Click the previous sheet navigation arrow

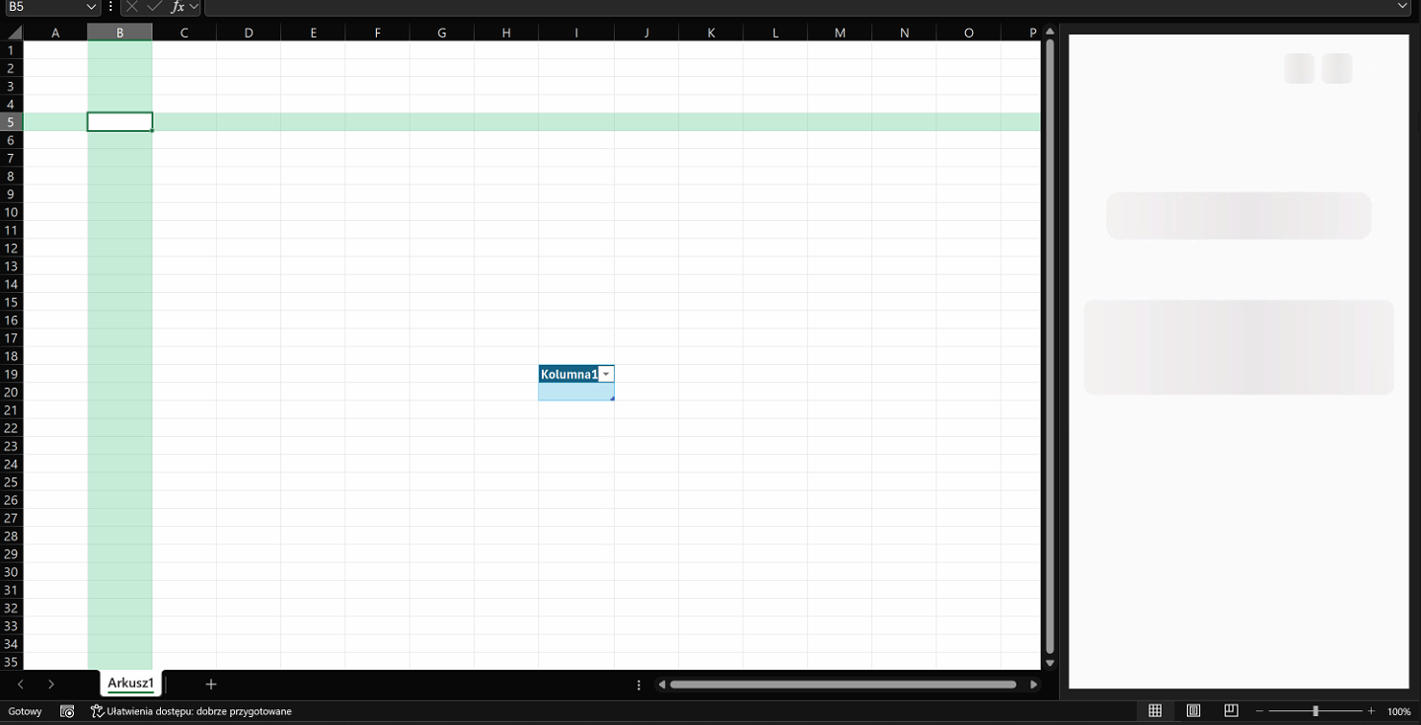tap(21, 684)
